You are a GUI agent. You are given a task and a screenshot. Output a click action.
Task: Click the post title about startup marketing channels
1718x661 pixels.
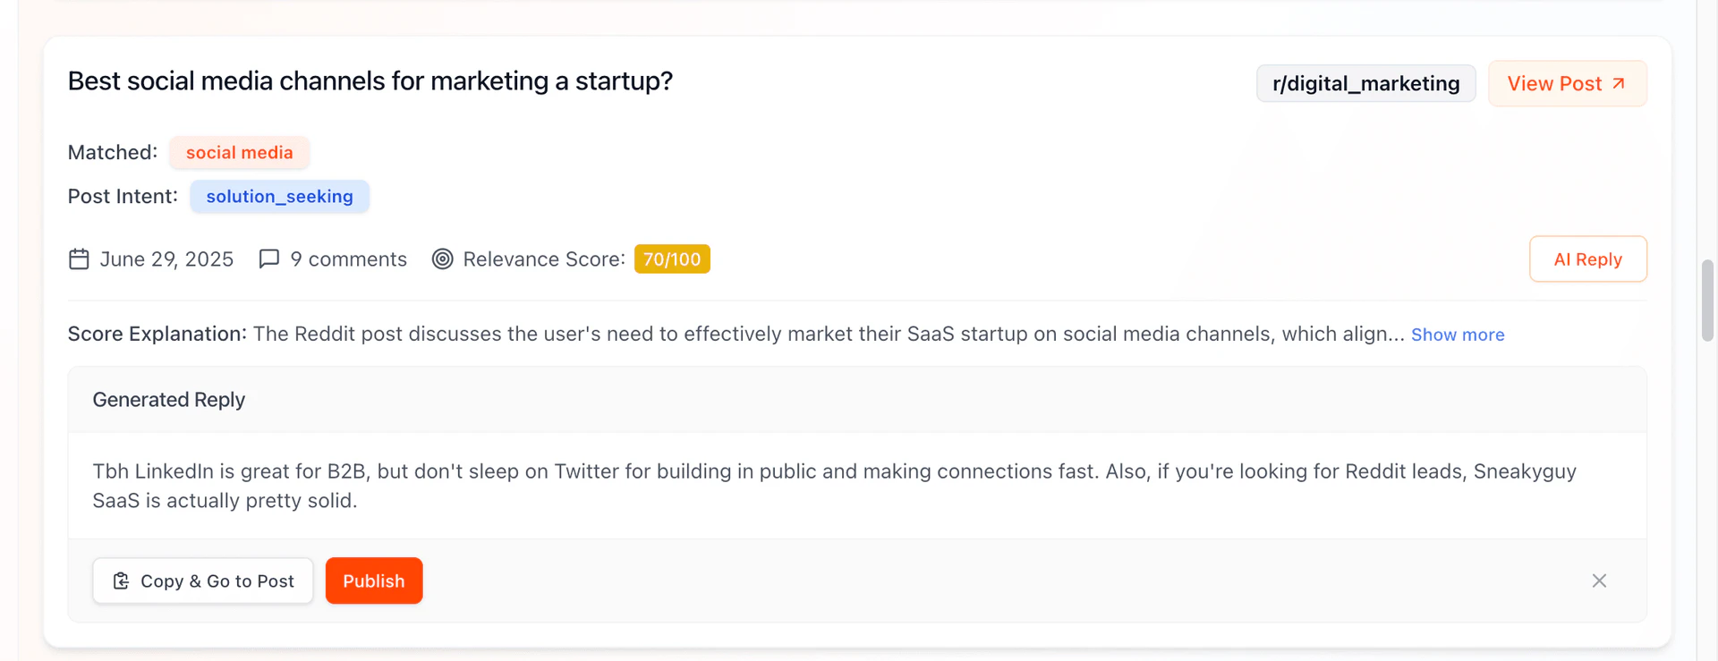pyautogui.click(x=370, y=81)
